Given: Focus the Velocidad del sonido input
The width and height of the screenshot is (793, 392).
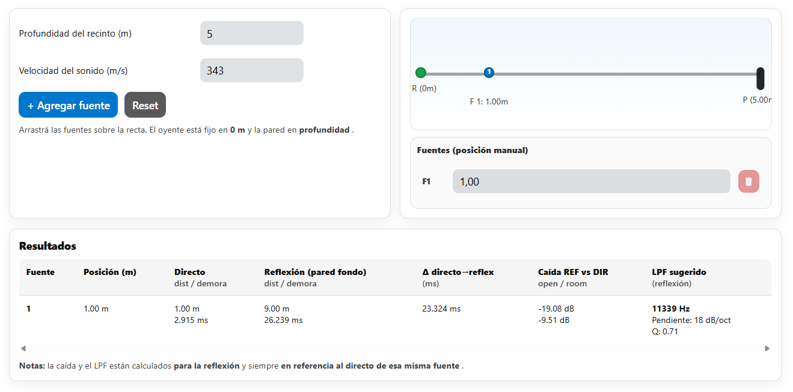Looking at the screenshot, I should (x=251, y=71).
